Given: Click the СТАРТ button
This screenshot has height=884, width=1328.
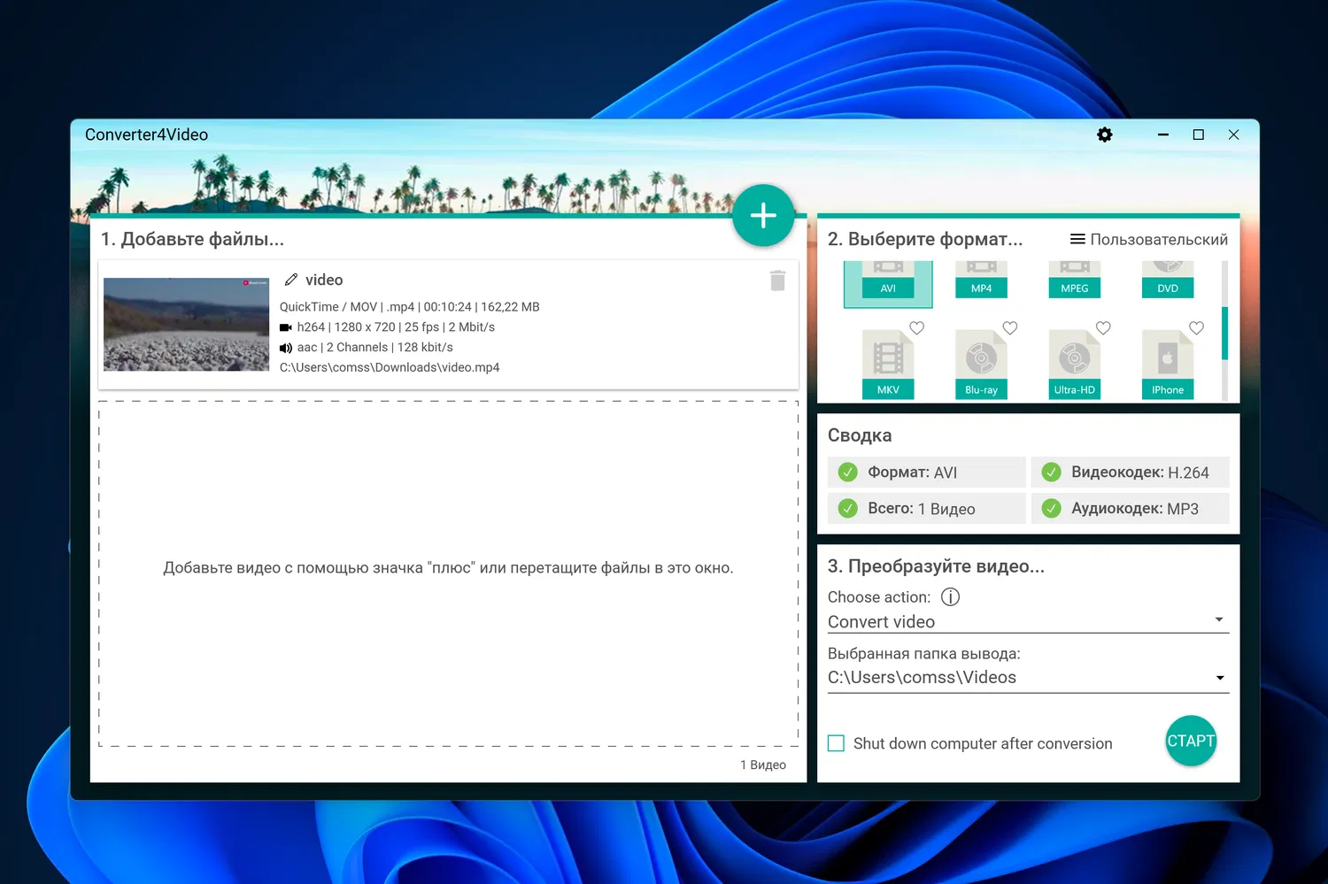Looking at the screenshot, I should pyautogui.click(x=1191, y=741).
